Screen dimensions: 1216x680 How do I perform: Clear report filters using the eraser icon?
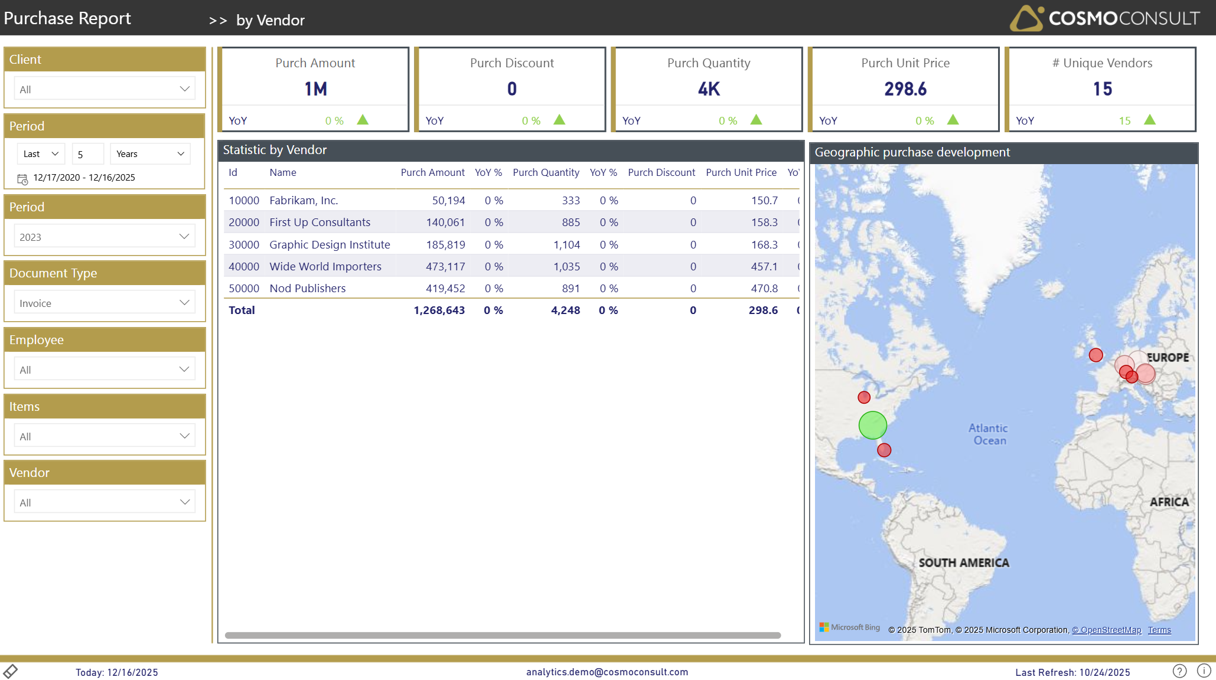click(12, 671)
